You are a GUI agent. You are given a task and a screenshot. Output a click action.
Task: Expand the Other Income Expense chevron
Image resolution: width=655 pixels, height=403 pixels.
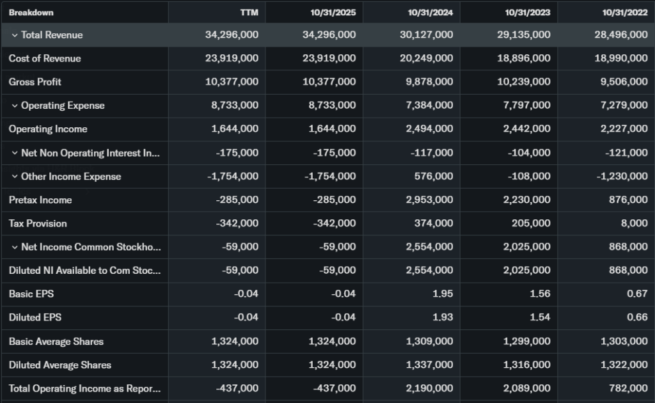pos(15,177)
